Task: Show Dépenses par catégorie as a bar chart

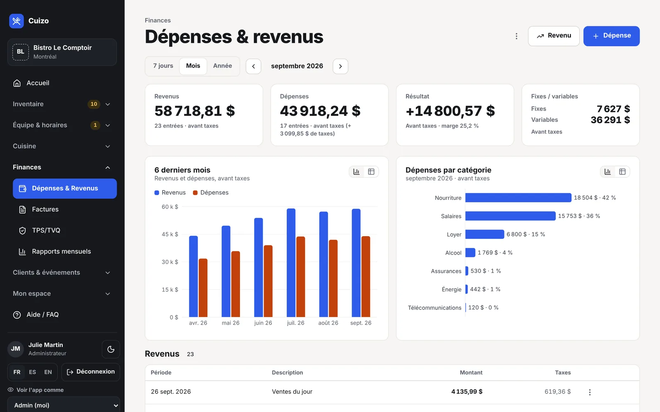Action: tap(608, 172)
